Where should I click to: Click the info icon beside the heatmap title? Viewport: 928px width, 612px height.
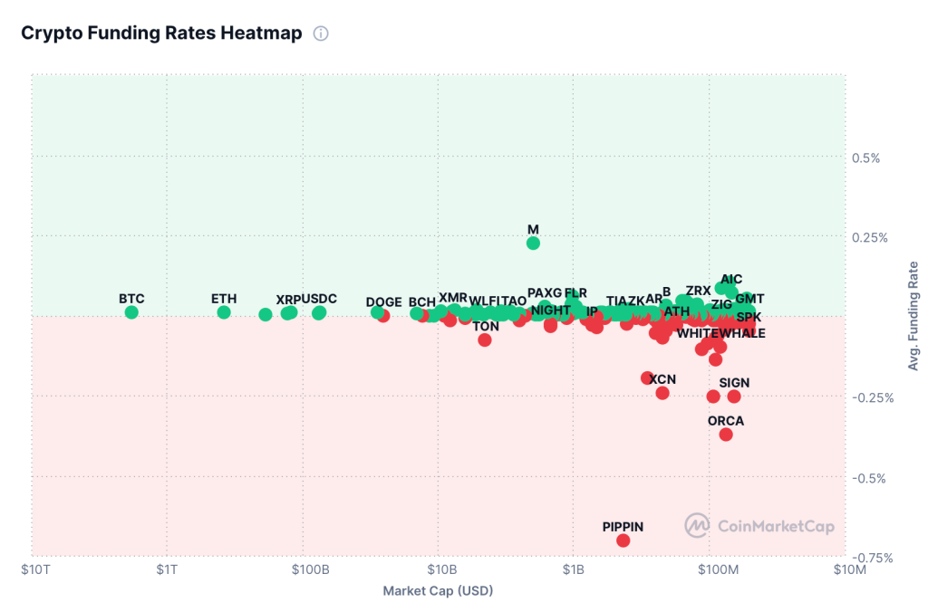(319, 33)
